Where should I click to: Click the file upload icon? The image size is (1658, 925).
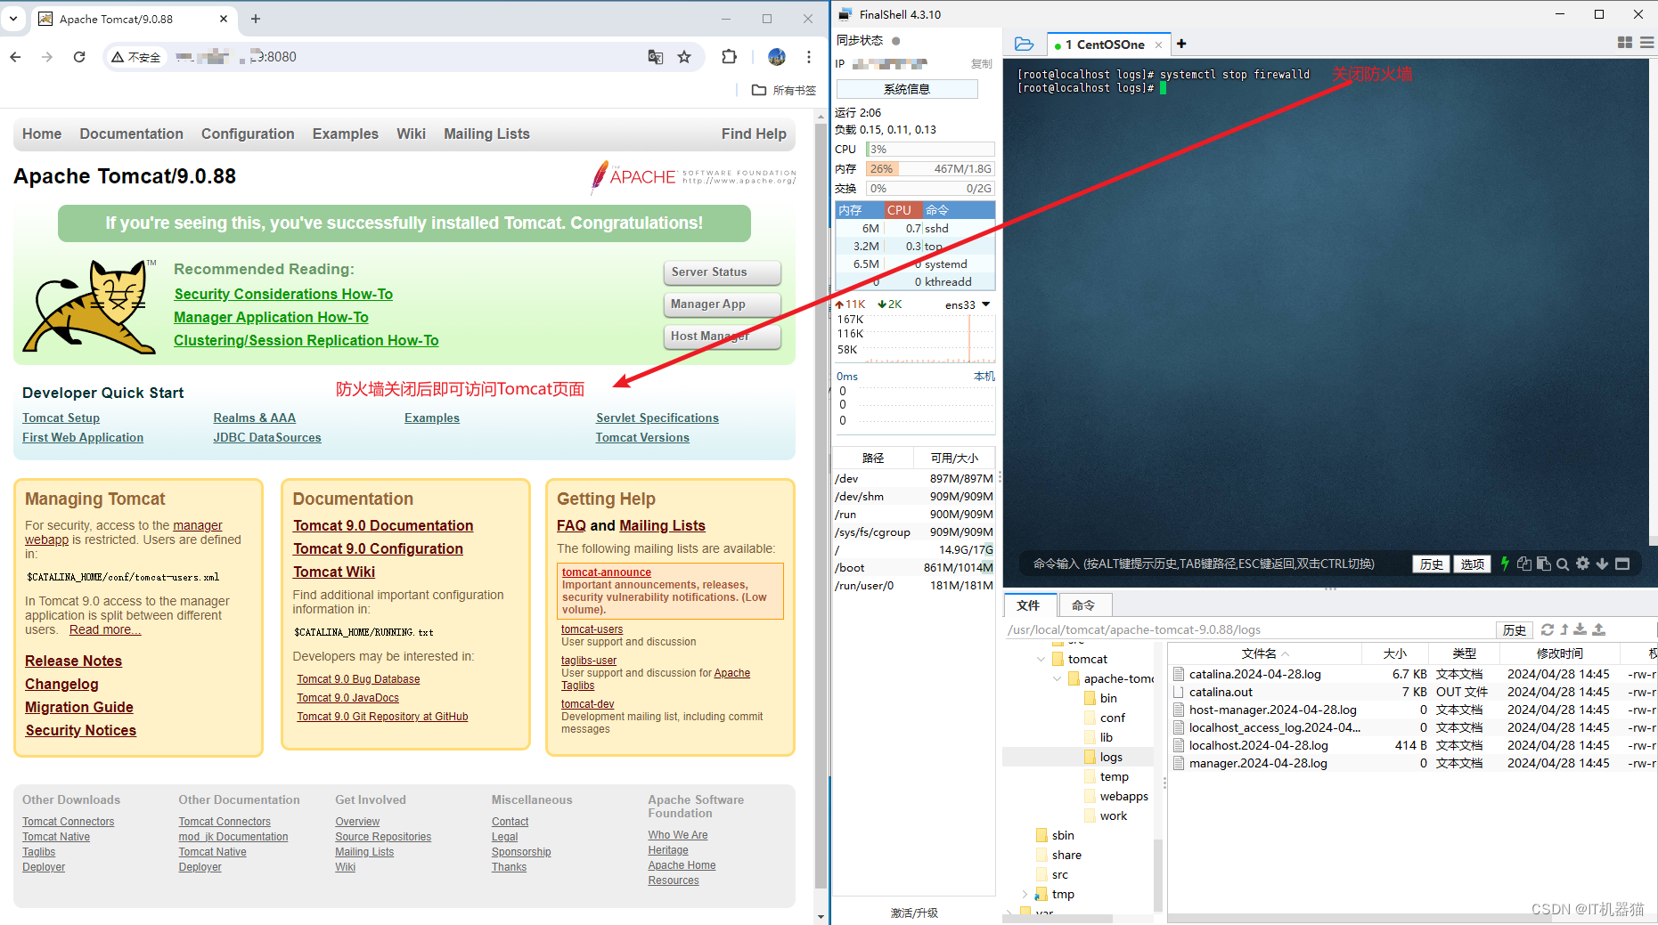point(1598,629)
